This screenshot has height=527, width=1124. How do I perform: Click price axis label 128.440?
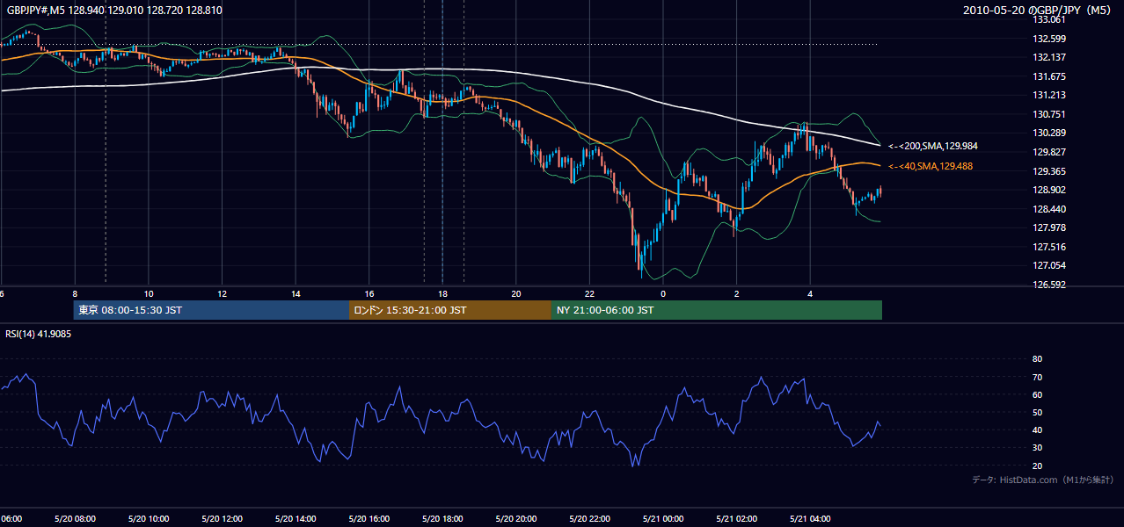[1049, 209]
